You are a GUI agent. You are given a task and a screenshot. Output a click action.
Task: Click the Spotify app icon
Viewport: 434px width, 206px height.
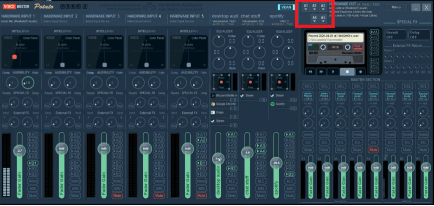click(x=272, y=104)
